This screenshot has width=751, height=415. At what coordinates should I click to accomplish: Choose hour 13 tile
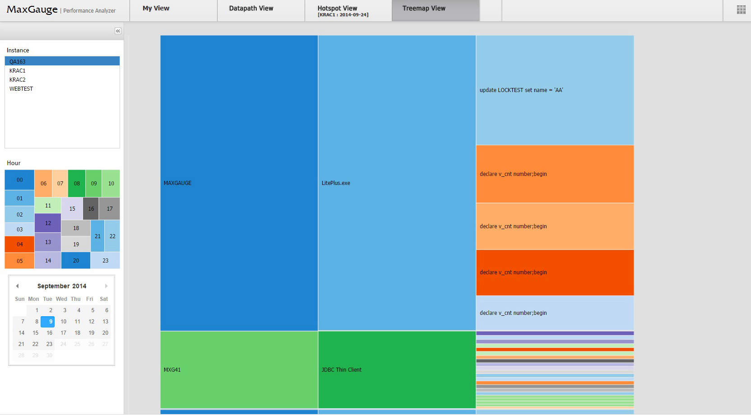click(48, 242)
